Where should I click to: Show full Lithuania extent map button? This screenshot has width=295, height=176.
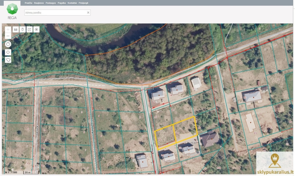(8, 60)
